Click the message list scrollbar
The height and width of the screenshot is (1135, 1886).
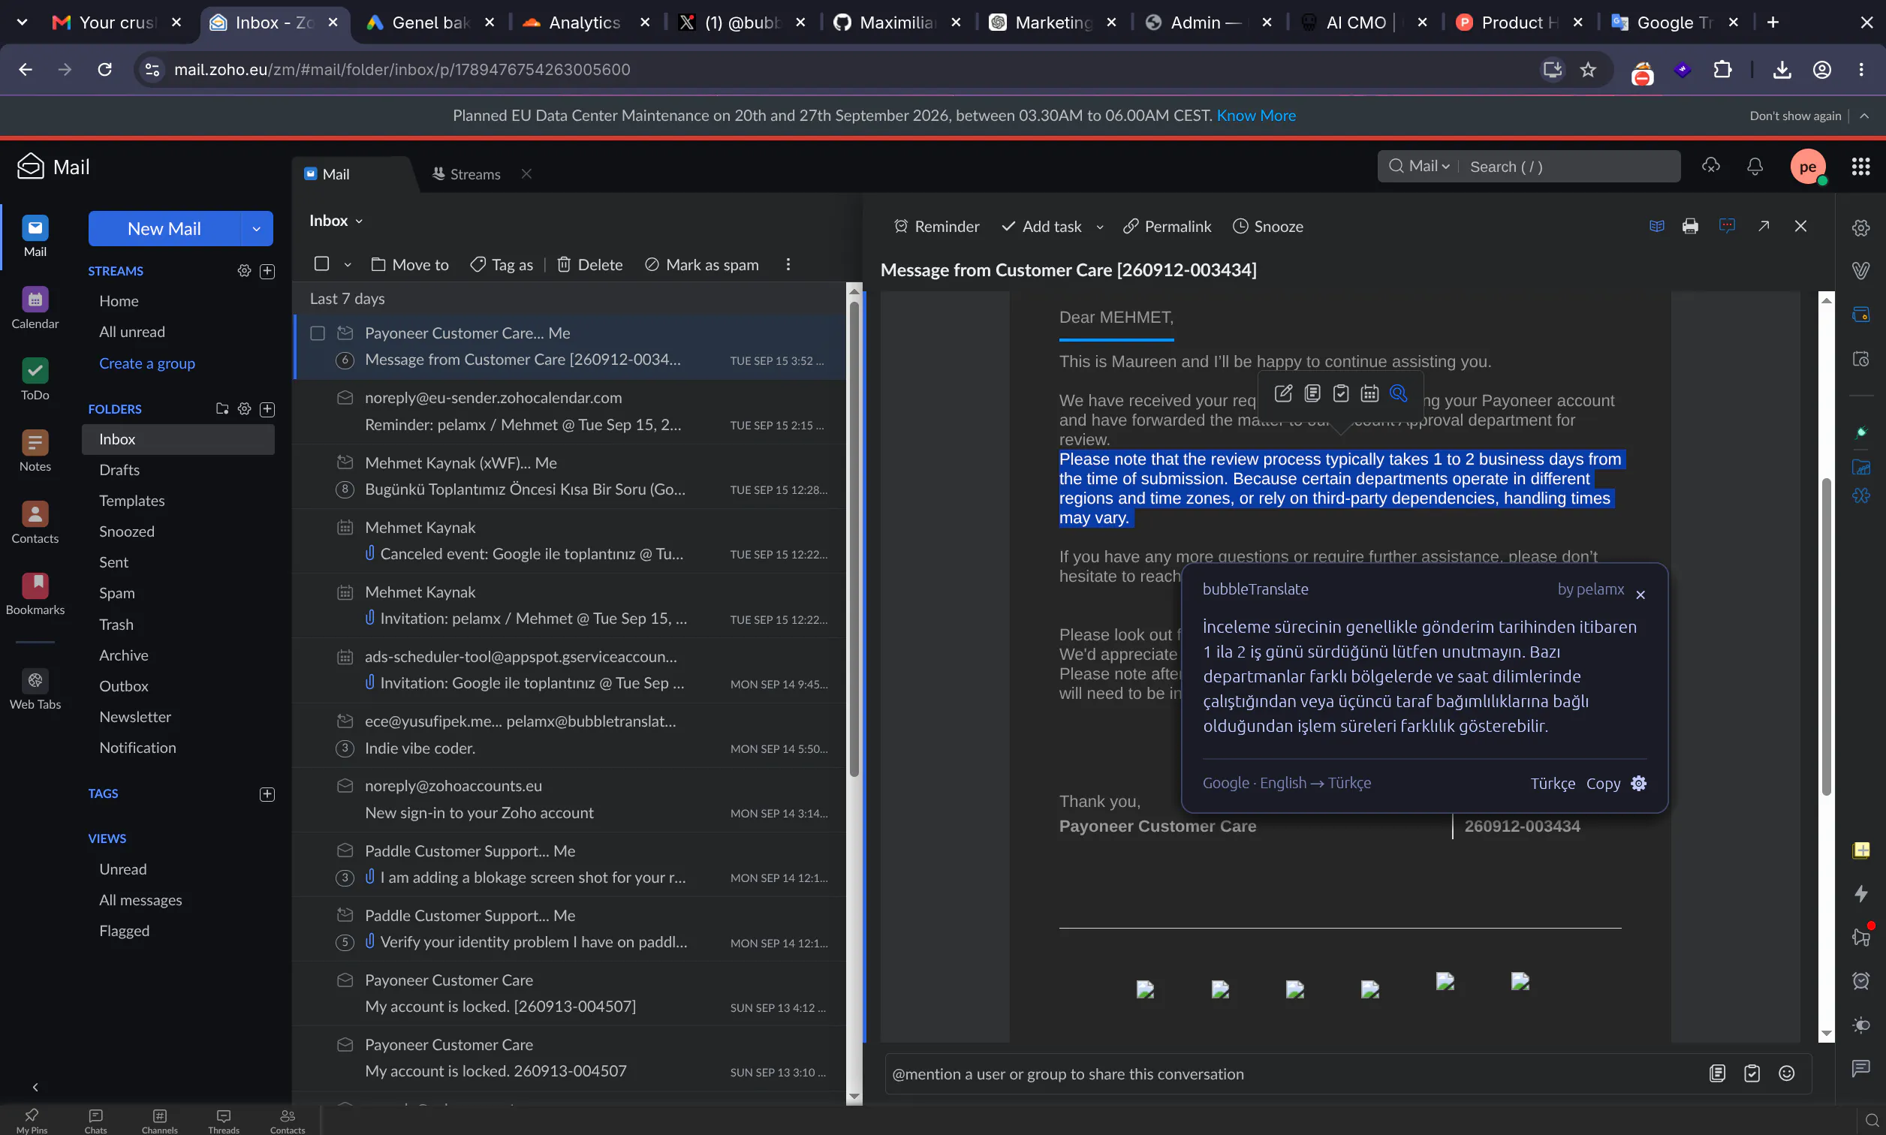tap(854, 539)
